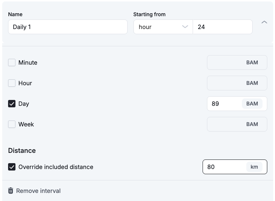Screen dimensions: 275x201
Task: Tick the Week checkbox
Action: pos(12,124)
